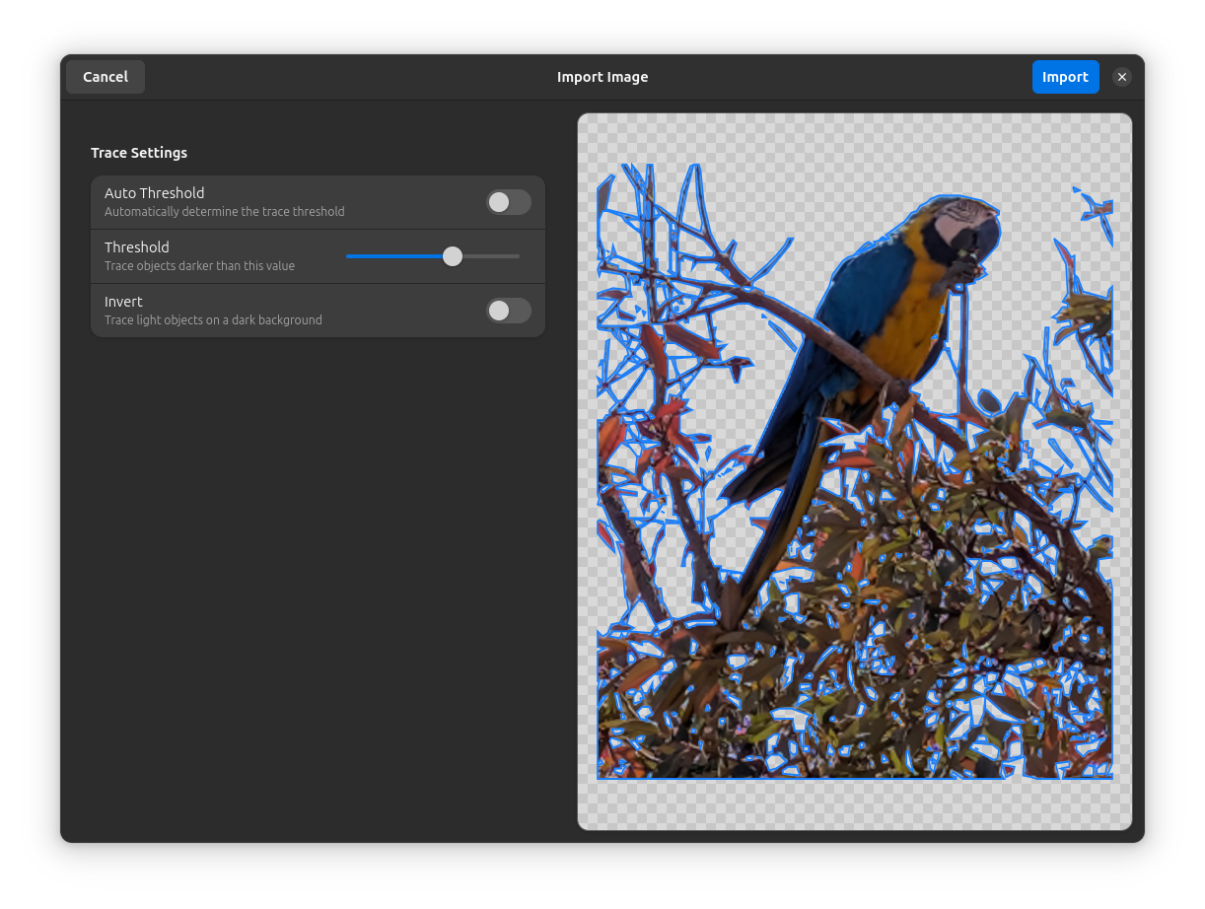Image resolution: width=1205 pixels, height=909 pixels.
Task: Click the Cancel button
Action: (x=106, y=77)
